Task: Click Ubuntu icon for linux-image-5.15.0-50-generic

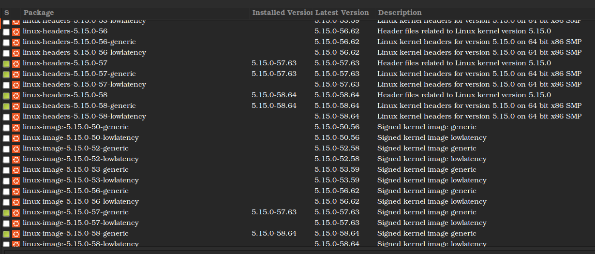Action: [x=15, y=127]
